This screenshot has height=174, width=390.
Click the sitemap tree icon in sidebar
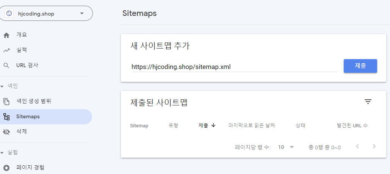point(6,117)
